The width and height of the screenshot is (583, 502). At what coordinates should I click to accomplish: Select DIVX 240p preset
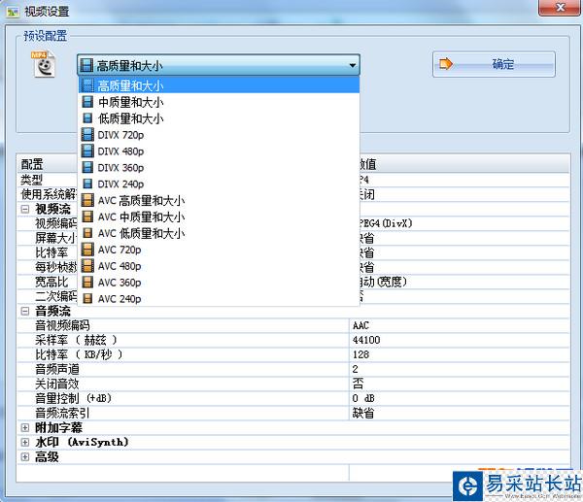219,184
